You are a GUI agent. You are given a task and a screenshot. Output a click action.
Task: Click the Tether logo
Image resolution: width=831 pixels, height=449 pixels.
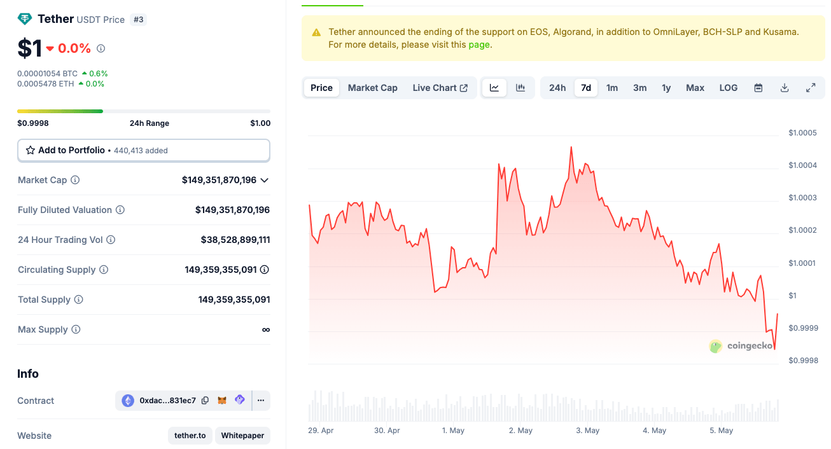(24, 18)
